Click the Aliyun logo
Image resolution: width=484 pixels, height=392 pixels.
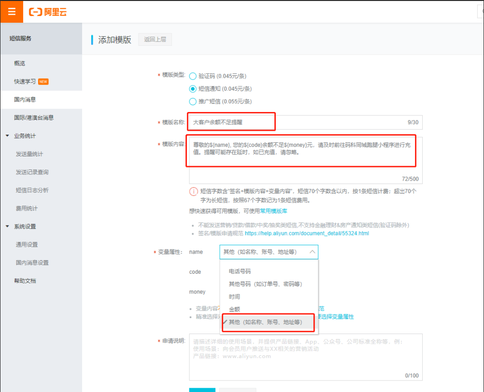48,12
